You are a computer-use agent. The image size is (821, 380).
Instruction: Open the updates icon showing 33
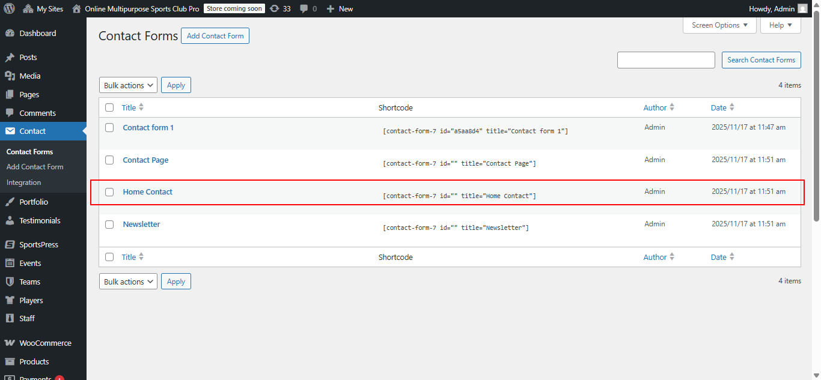click(280, 8)
